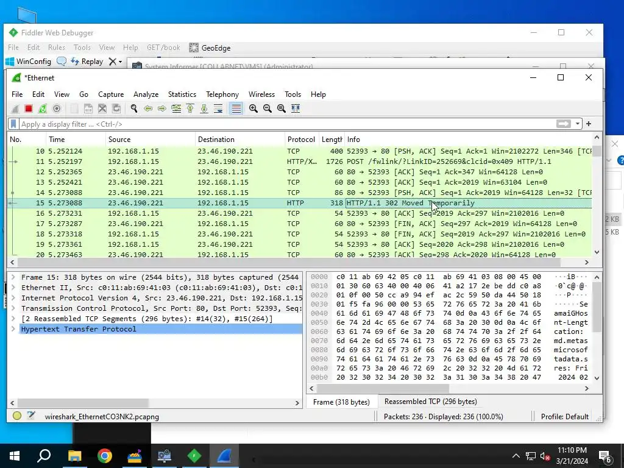The image size is (624, 468).
Task: Stop capturing packets with red square
Action: pos(28,108)
